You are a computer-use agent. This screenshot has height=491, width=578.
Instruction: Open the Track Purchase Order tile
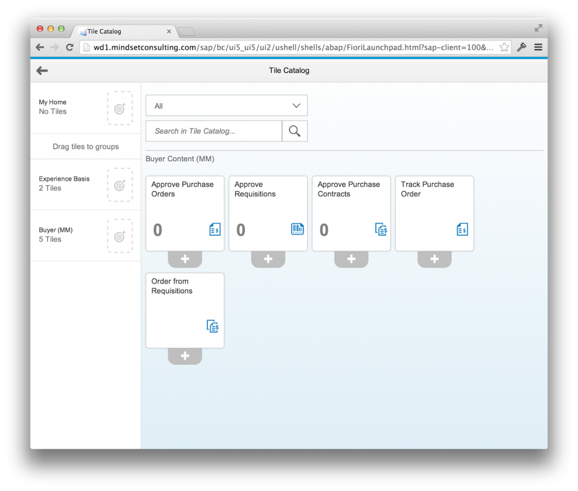(x=435, y=214)
